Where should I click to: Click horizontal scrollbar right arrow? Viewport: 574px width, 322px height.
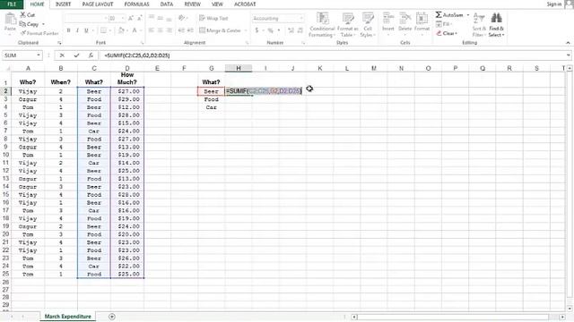562,317
